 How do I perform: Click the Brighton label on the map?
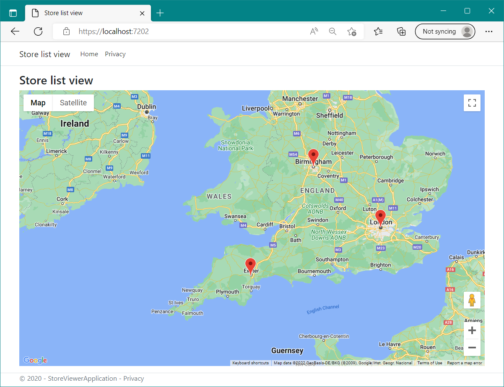tap(381, 265)
